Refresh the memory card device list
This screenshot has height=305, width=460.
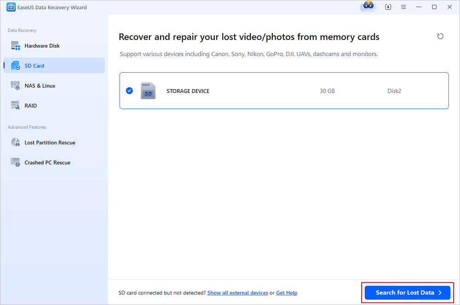point(440,36)
